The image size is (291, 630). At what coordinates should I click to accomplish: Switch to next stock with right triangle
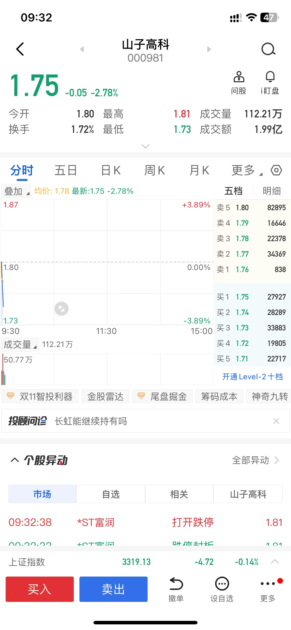209,49
